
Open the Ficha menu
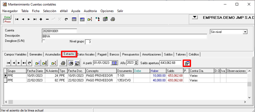[x=36, y=11]
